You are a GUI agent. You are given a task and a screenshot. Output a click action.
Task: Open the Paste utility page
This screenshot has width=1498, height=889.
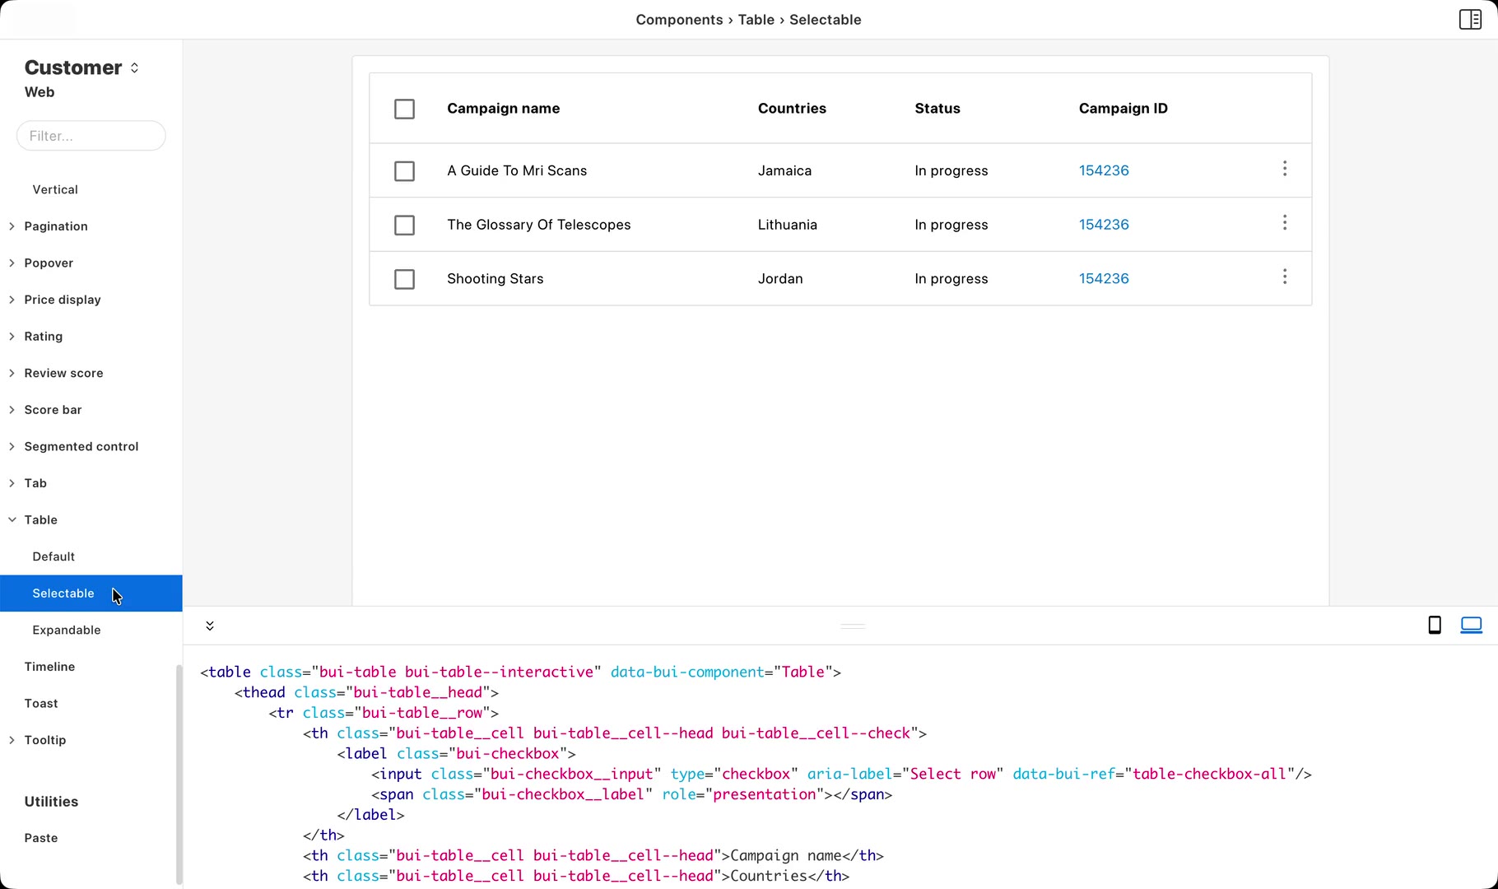tap(41, 838)
